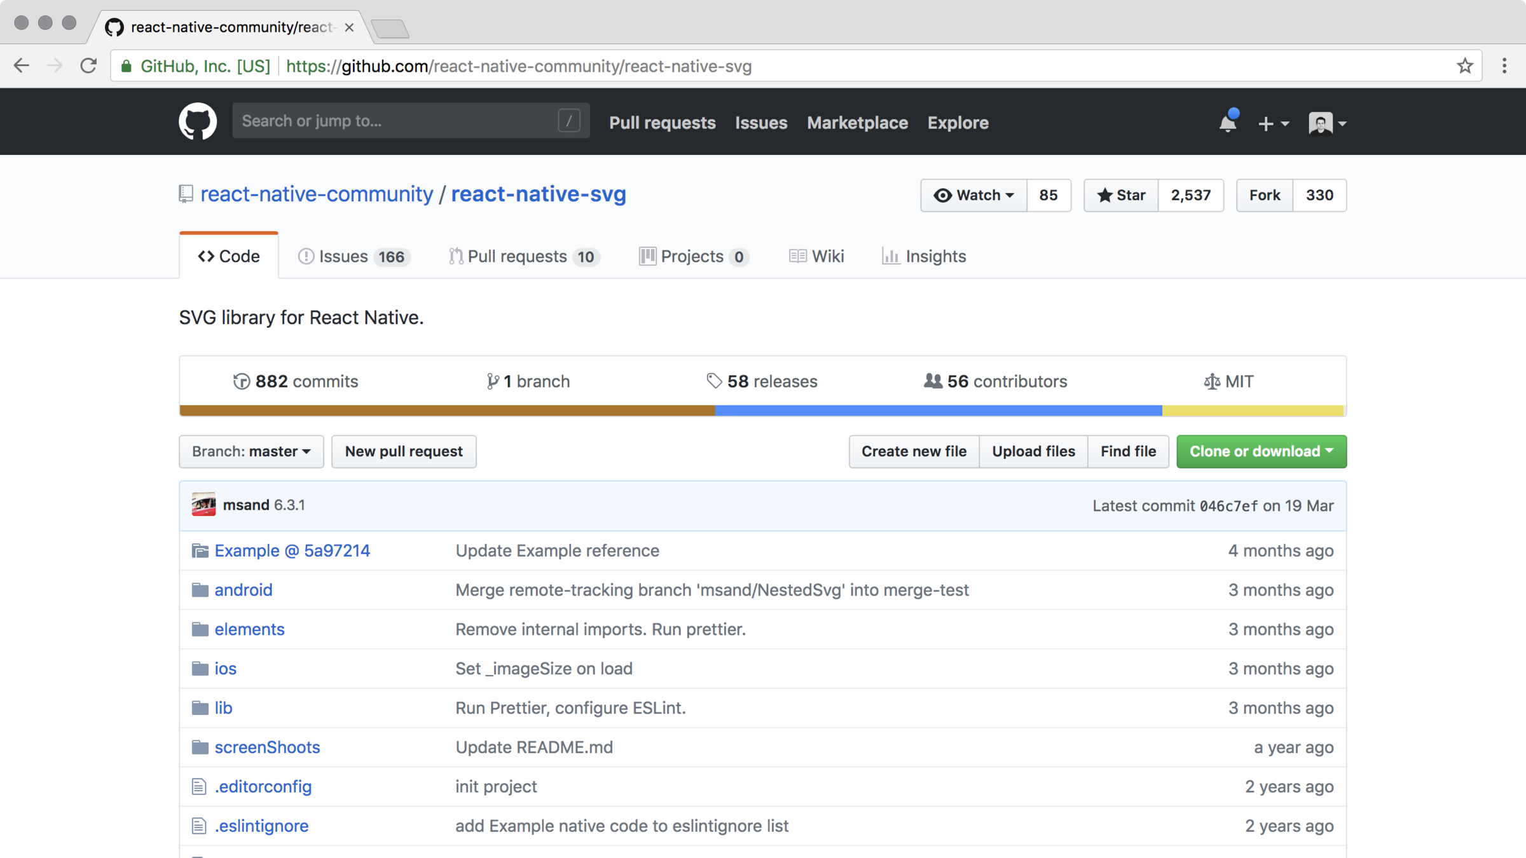Image resolution: width=1526 pixels, height=858 pixels.
Task: Click msand's avatar on the latest commit
Action: tap(203, 505)
